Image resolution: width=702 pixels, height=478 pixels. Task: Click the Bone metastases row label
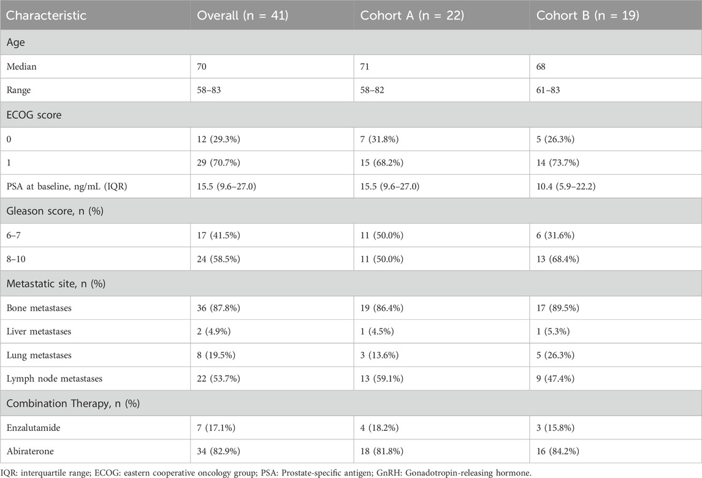[x=39, y=308]
